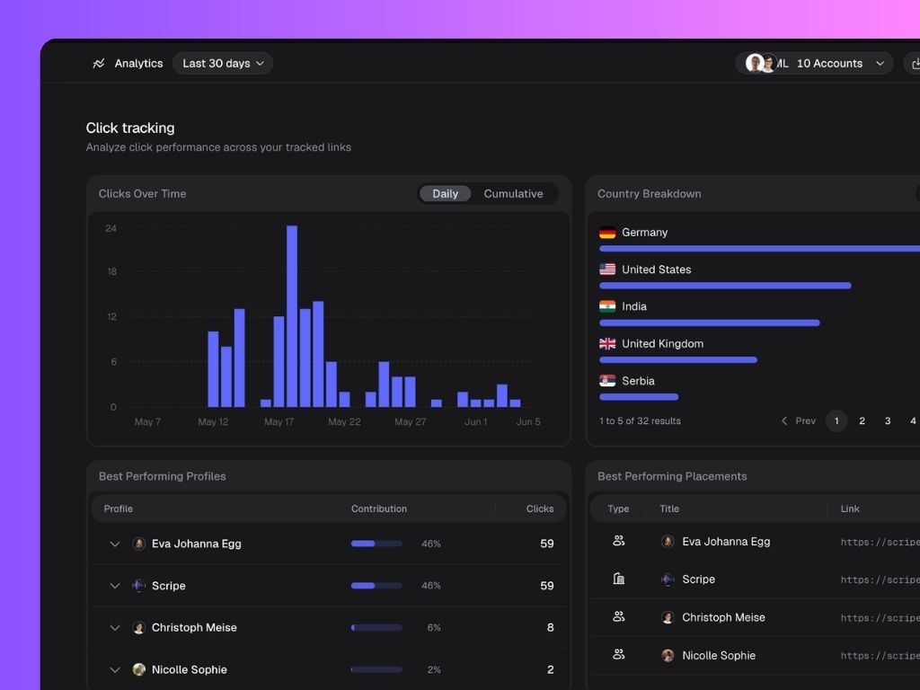
Task: Expand the Nicolle Sophie profile row
Action: pyautogui.click(x=115, y=669)
